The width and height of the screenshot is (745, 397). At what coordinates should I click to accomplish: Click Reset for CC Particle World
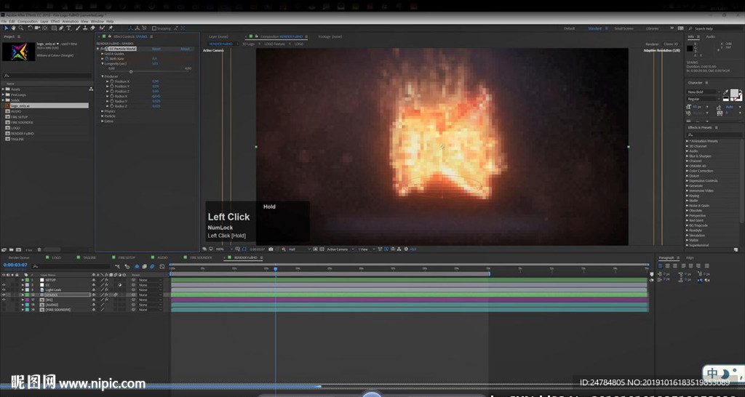tap(156, 49)
